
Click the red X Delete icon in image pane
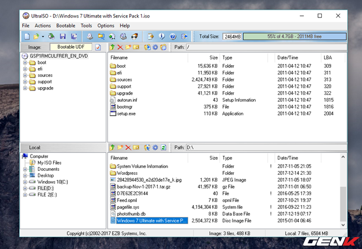[120, 48]
